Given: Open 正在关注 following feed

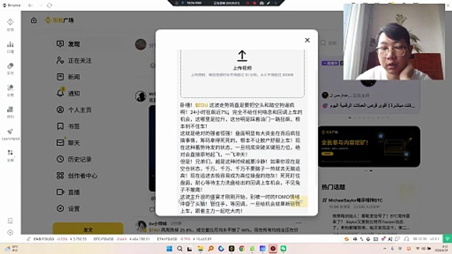Looking at the screenshot, I should click(x=74, y=61).
